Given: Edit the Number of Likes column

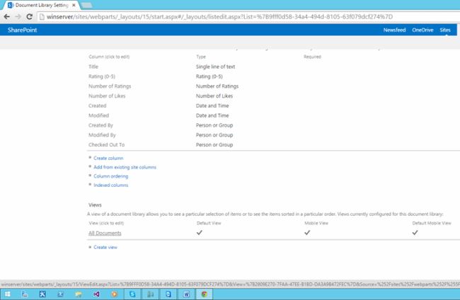Looking at the screenshot, I should point(107,96).
